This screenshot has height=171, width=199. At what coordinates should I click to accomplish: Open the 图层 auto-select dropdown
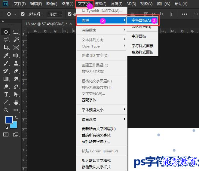click(55, 14)
